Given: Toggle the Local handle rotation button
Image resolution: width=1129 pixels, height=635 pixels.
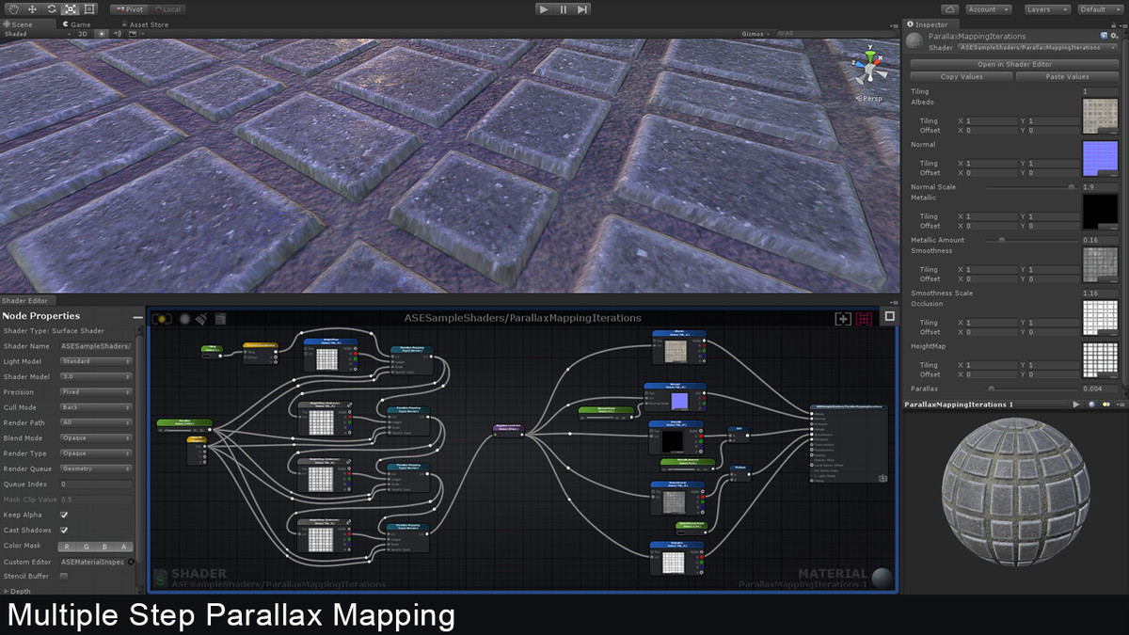Looking at the screenshot, I should pos(166,8).
